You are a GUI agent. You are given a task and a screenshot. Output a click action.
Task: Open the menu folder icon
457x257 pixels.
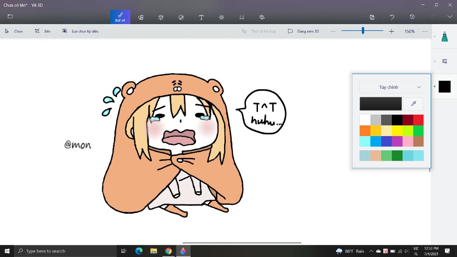coord(10,17)
